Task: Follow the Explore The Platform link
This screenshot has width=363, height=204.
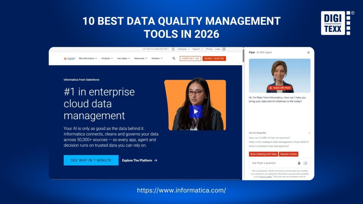Action: point(140,160)
